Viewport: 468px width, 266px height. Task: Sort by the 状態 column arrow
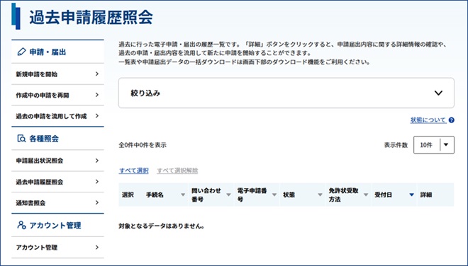pyautogui.click(x=320, y=195)
